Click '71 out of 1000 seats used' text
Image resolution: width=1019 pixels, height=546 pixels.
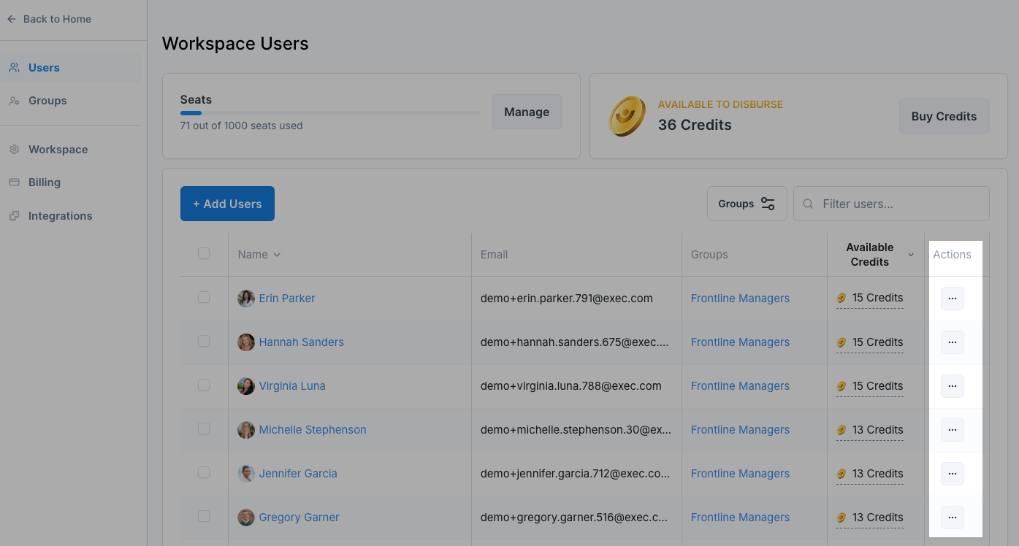241,126
